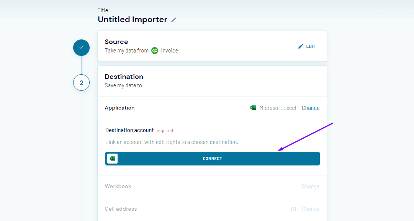Click the Untitled Importer title text
The width and height of the screenshot is (414, 221).
click(x=133, y=20)
